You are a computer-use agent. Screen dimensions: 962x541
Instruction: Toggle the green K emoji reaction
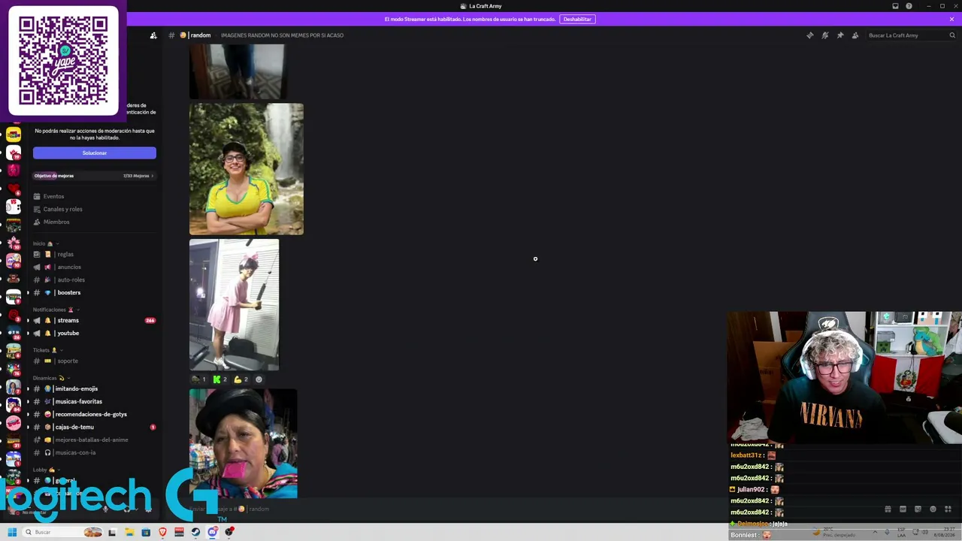pyautogui.click(x=220, y=379)
